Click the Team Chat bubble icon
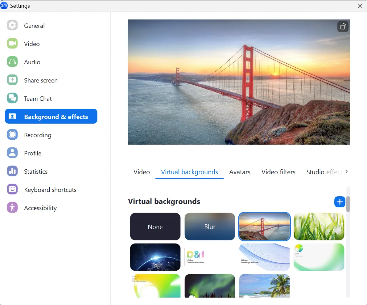The width and height of the screenshot is (367, 305). (x=12, y=98)
